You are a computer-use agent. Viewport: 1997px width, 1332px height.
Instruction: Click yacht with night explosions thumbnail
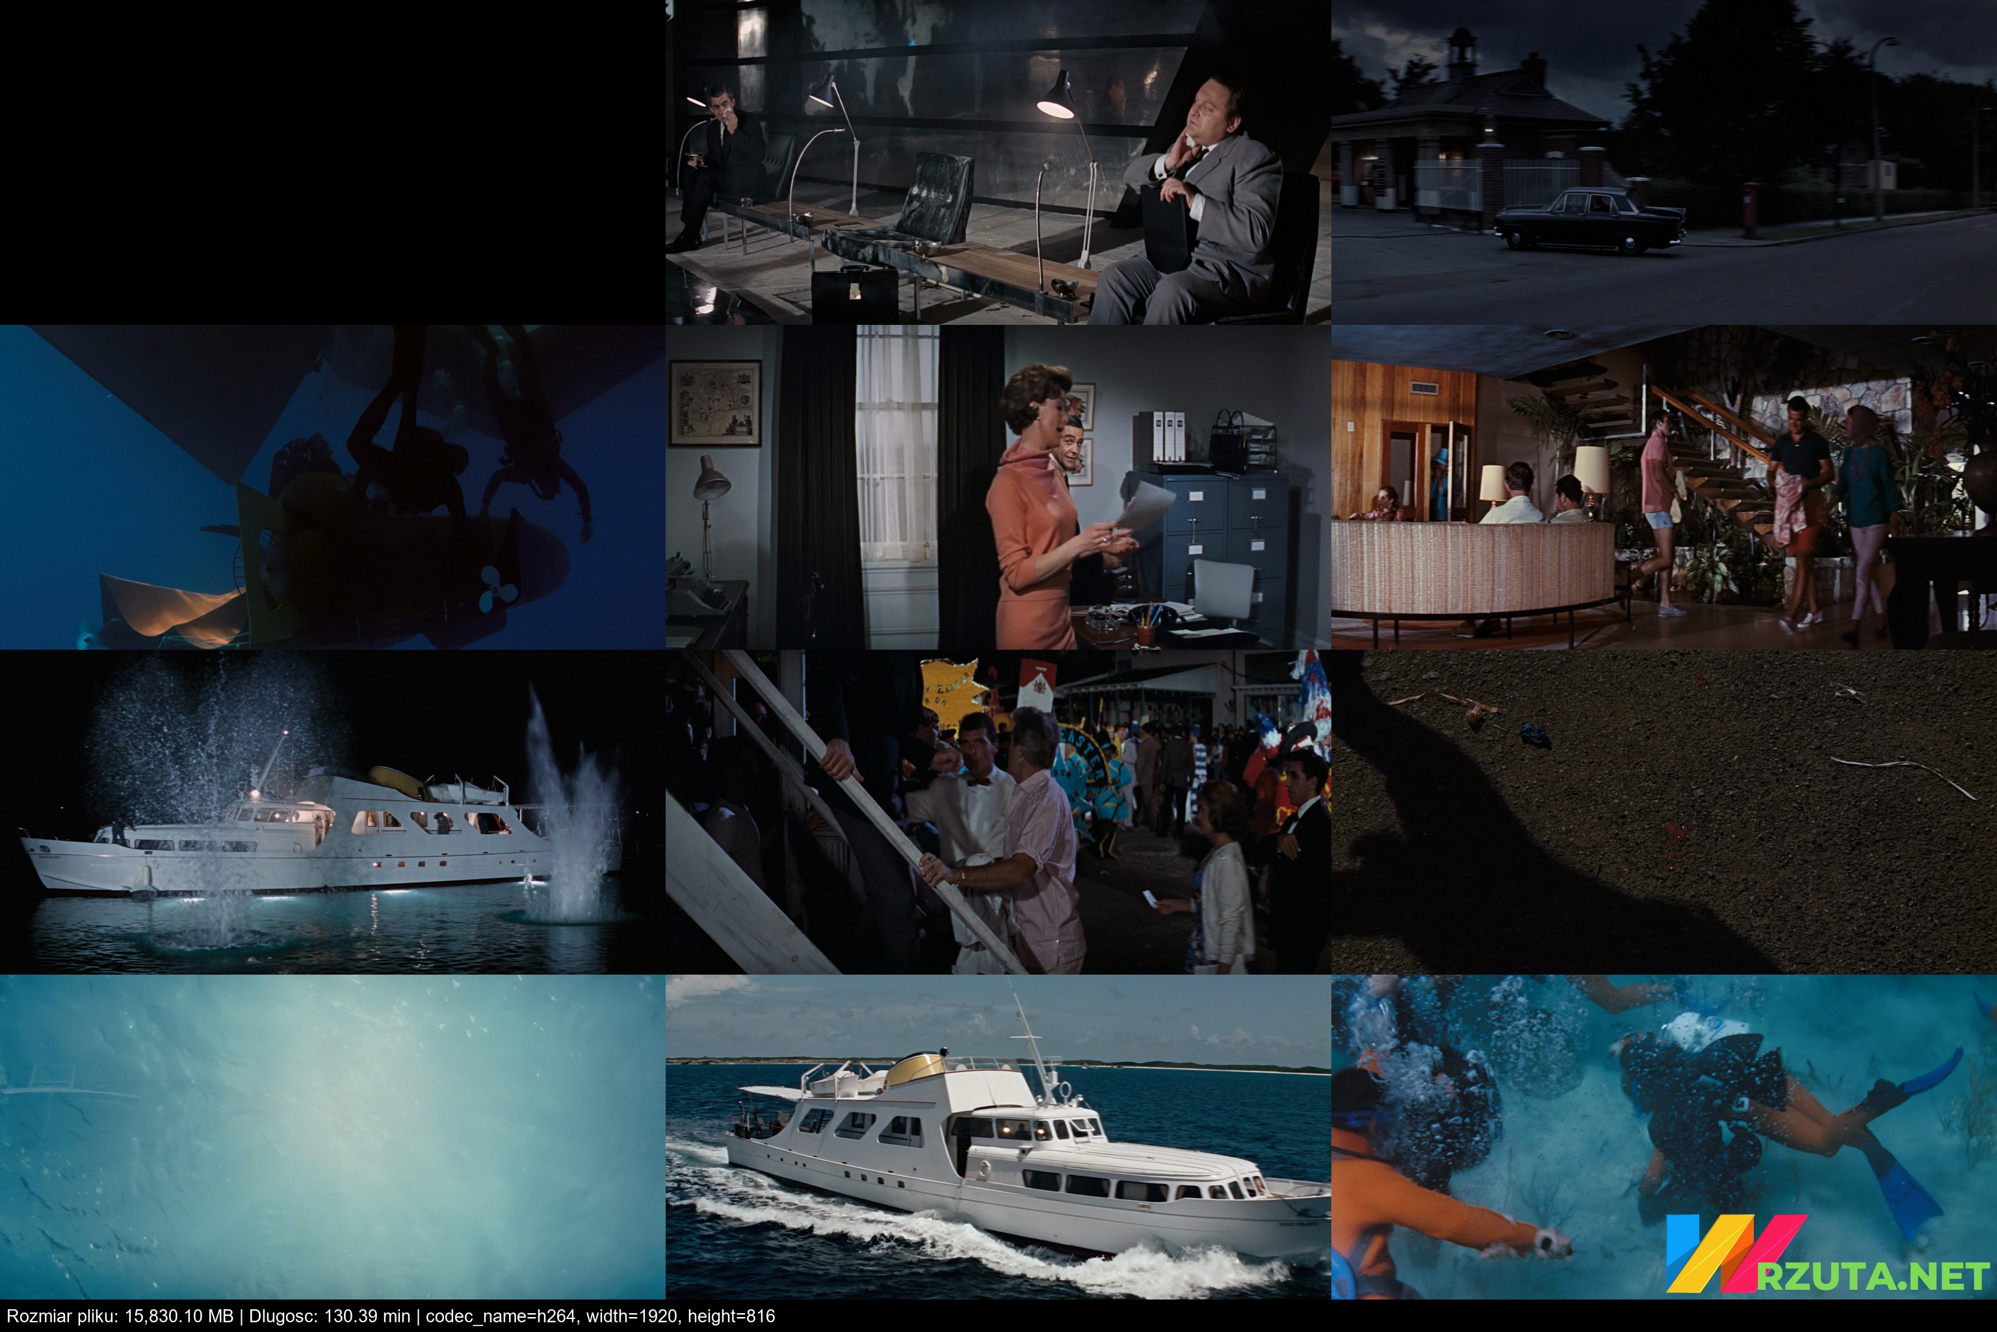click(332, 812)
